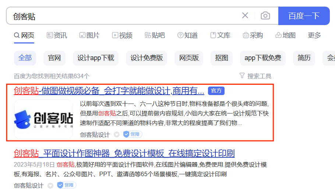Click the 保障 shield badge in first result
The width and height of the screenshot is (335, 196).
133,134
